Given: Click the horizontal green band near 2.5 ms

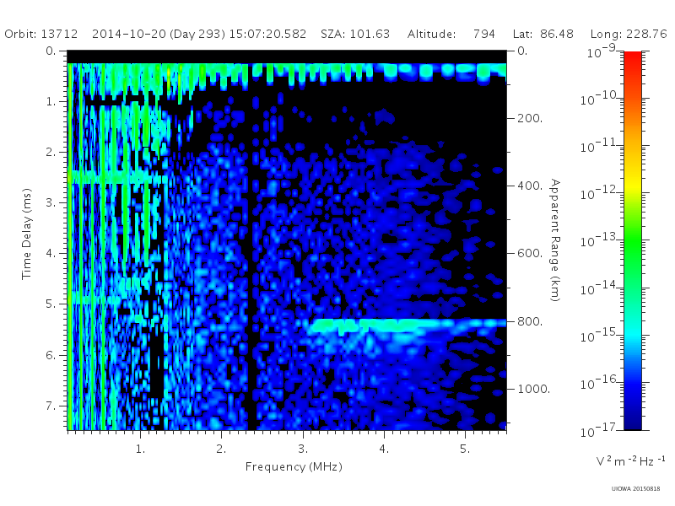Looking at the screenshot, I should 117,178.
